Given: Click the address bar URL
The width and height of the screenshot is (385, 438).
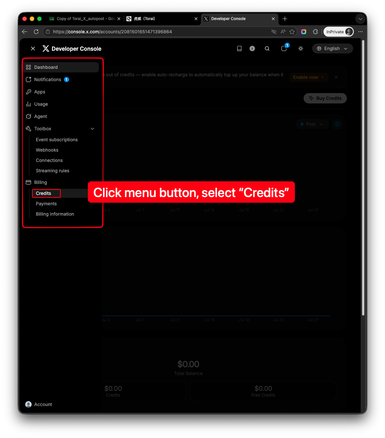Looking at the screenshot, I should click(x=112, y=32).
